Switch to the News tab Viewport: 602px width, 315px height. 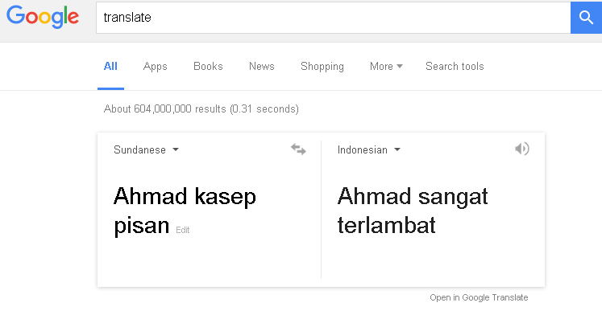(x=261, y=66)
